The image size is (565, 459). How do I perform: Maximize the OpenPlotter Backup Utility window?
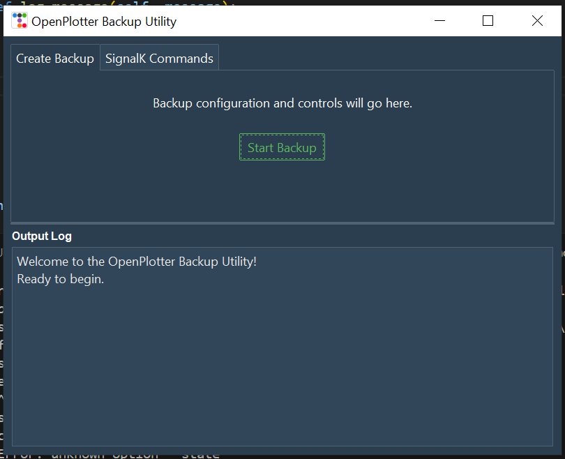488,21
